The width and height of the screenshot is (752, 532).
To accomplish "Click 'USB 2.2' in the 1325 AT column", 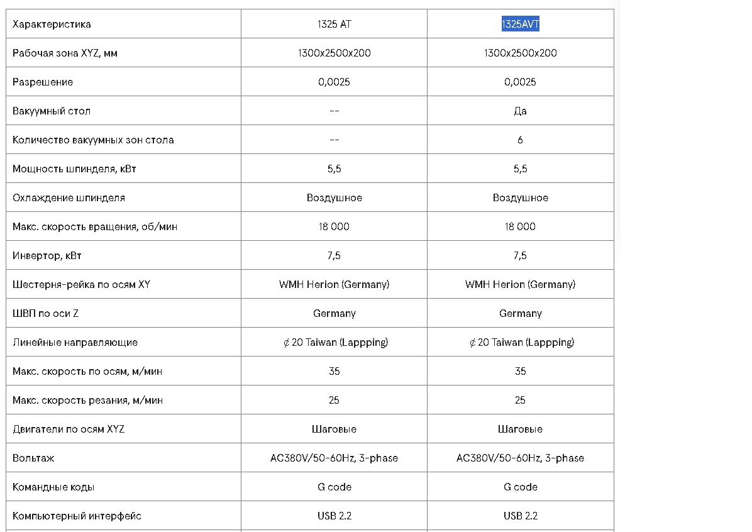I will (x=334, y=516).
